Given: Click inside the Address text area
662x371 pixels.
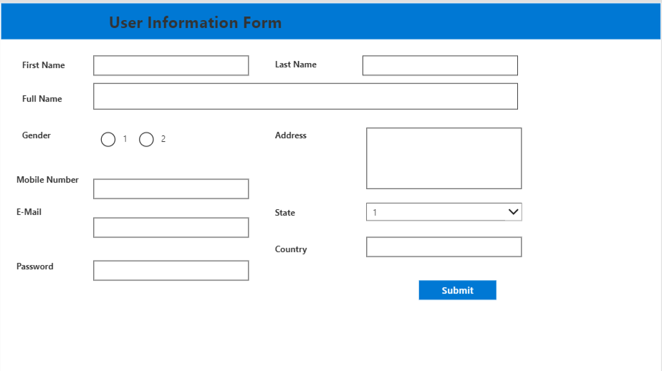Looking at the screenshot, I should point(443,158).
